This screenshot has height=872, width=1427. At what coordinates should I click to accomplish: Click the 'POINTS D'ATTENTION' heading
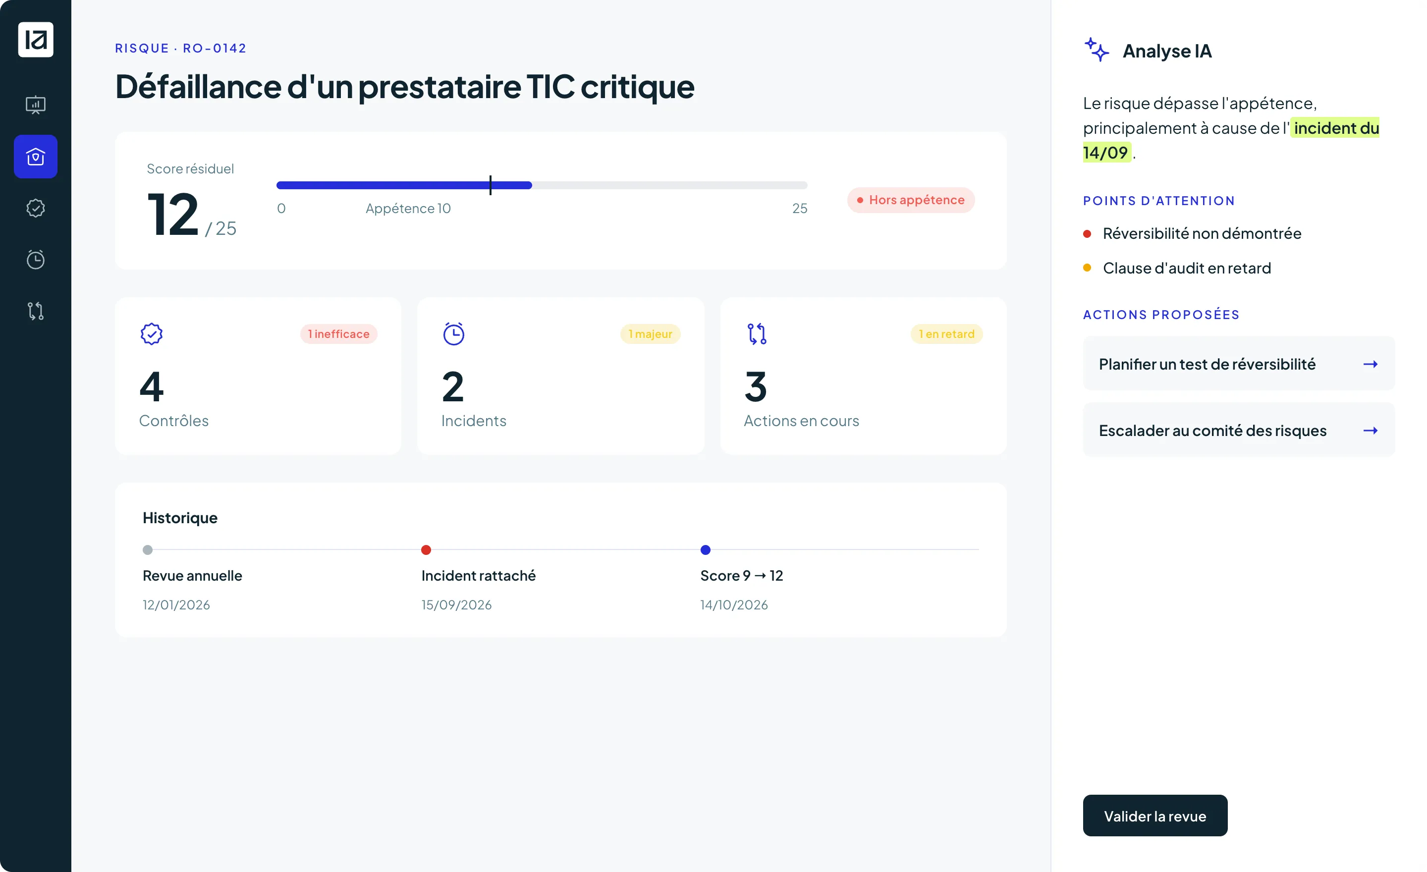tap(1159, 201)
